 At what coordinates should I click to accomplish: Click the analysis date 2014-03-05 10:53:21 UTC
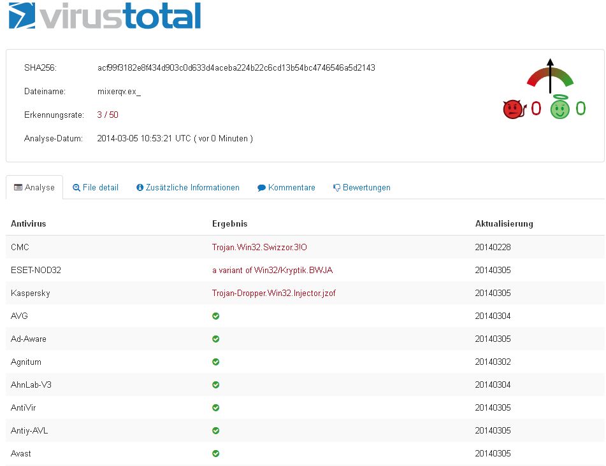tap(144, 138)
